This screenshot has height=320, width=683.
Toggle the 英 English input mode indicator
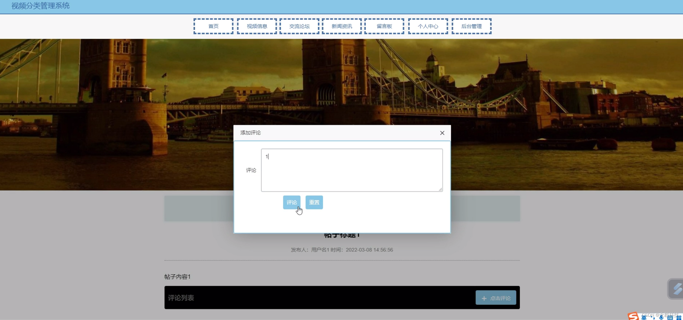click(644, 318)
